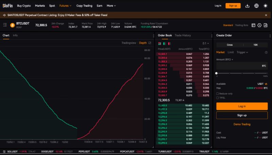
Task: Open Copy Trading from top menu
Action: [x=84, y=6]
